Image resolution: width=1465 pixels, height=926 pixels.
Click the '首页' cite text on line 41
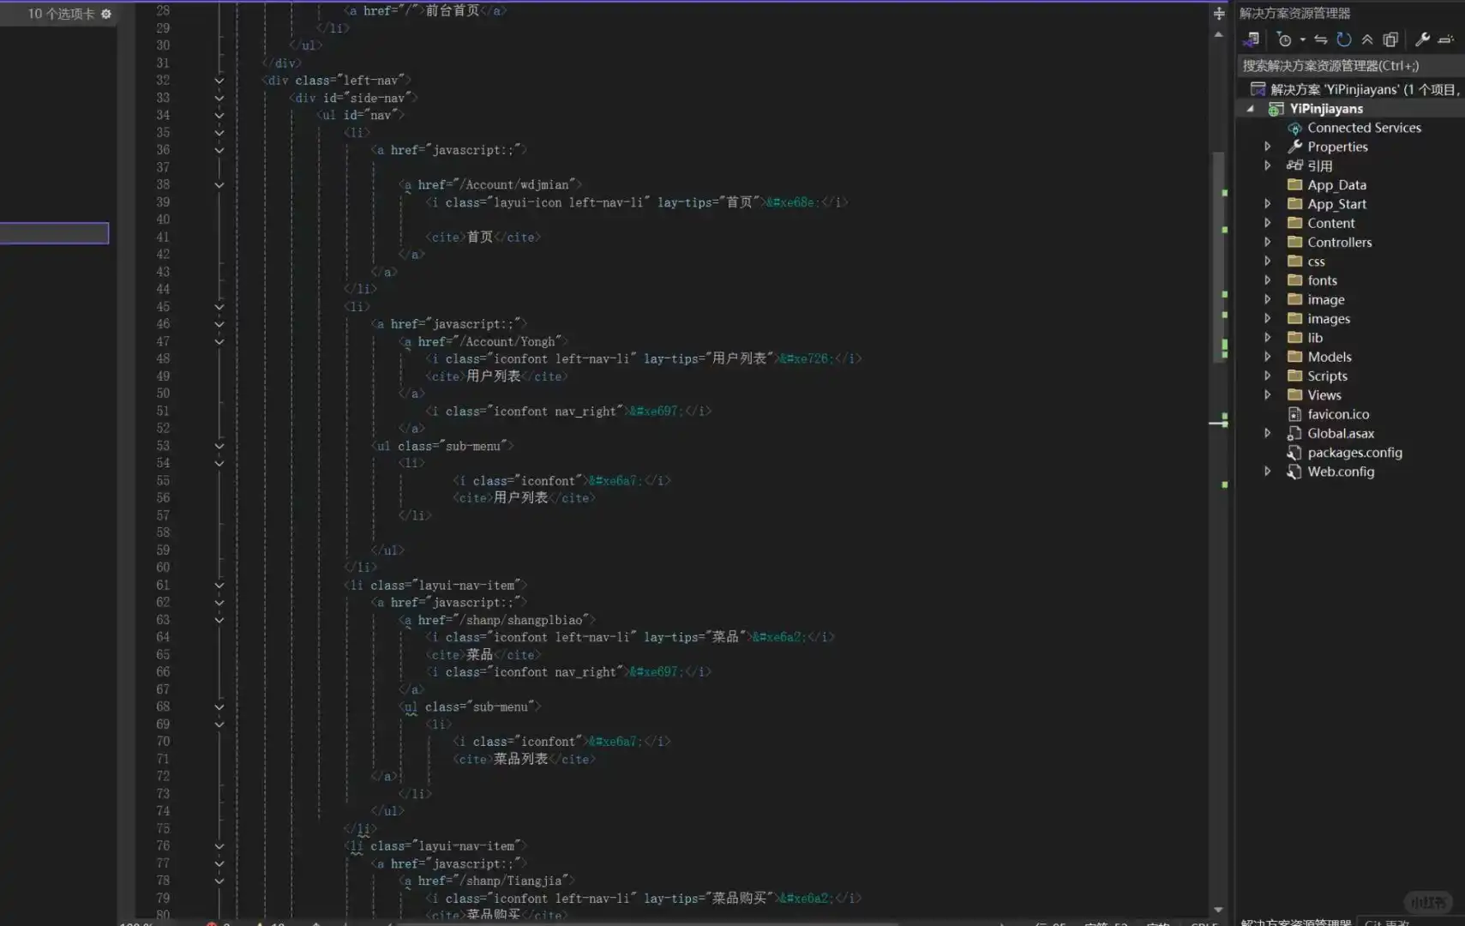[480, 238]
